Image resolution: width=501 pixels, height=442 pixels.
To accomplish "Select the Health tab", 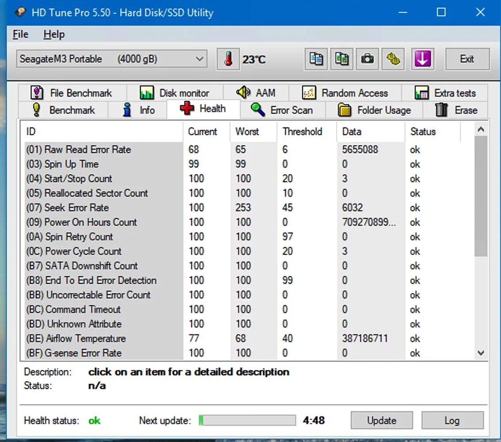I will tap(203, 109).
